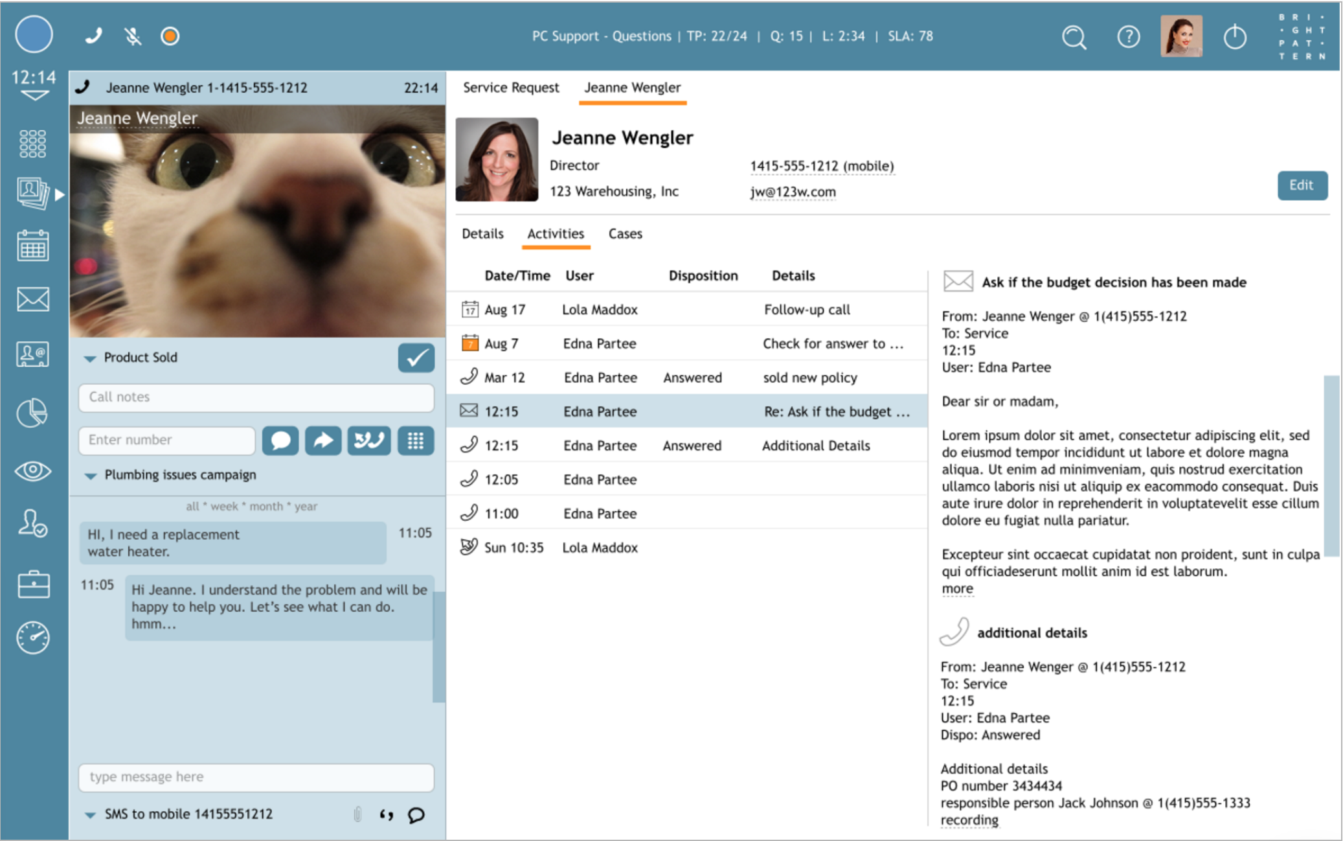The height and width of the screenshot is (841, 1343).
Task: Click the message input field
Action: tap(254, 777)
